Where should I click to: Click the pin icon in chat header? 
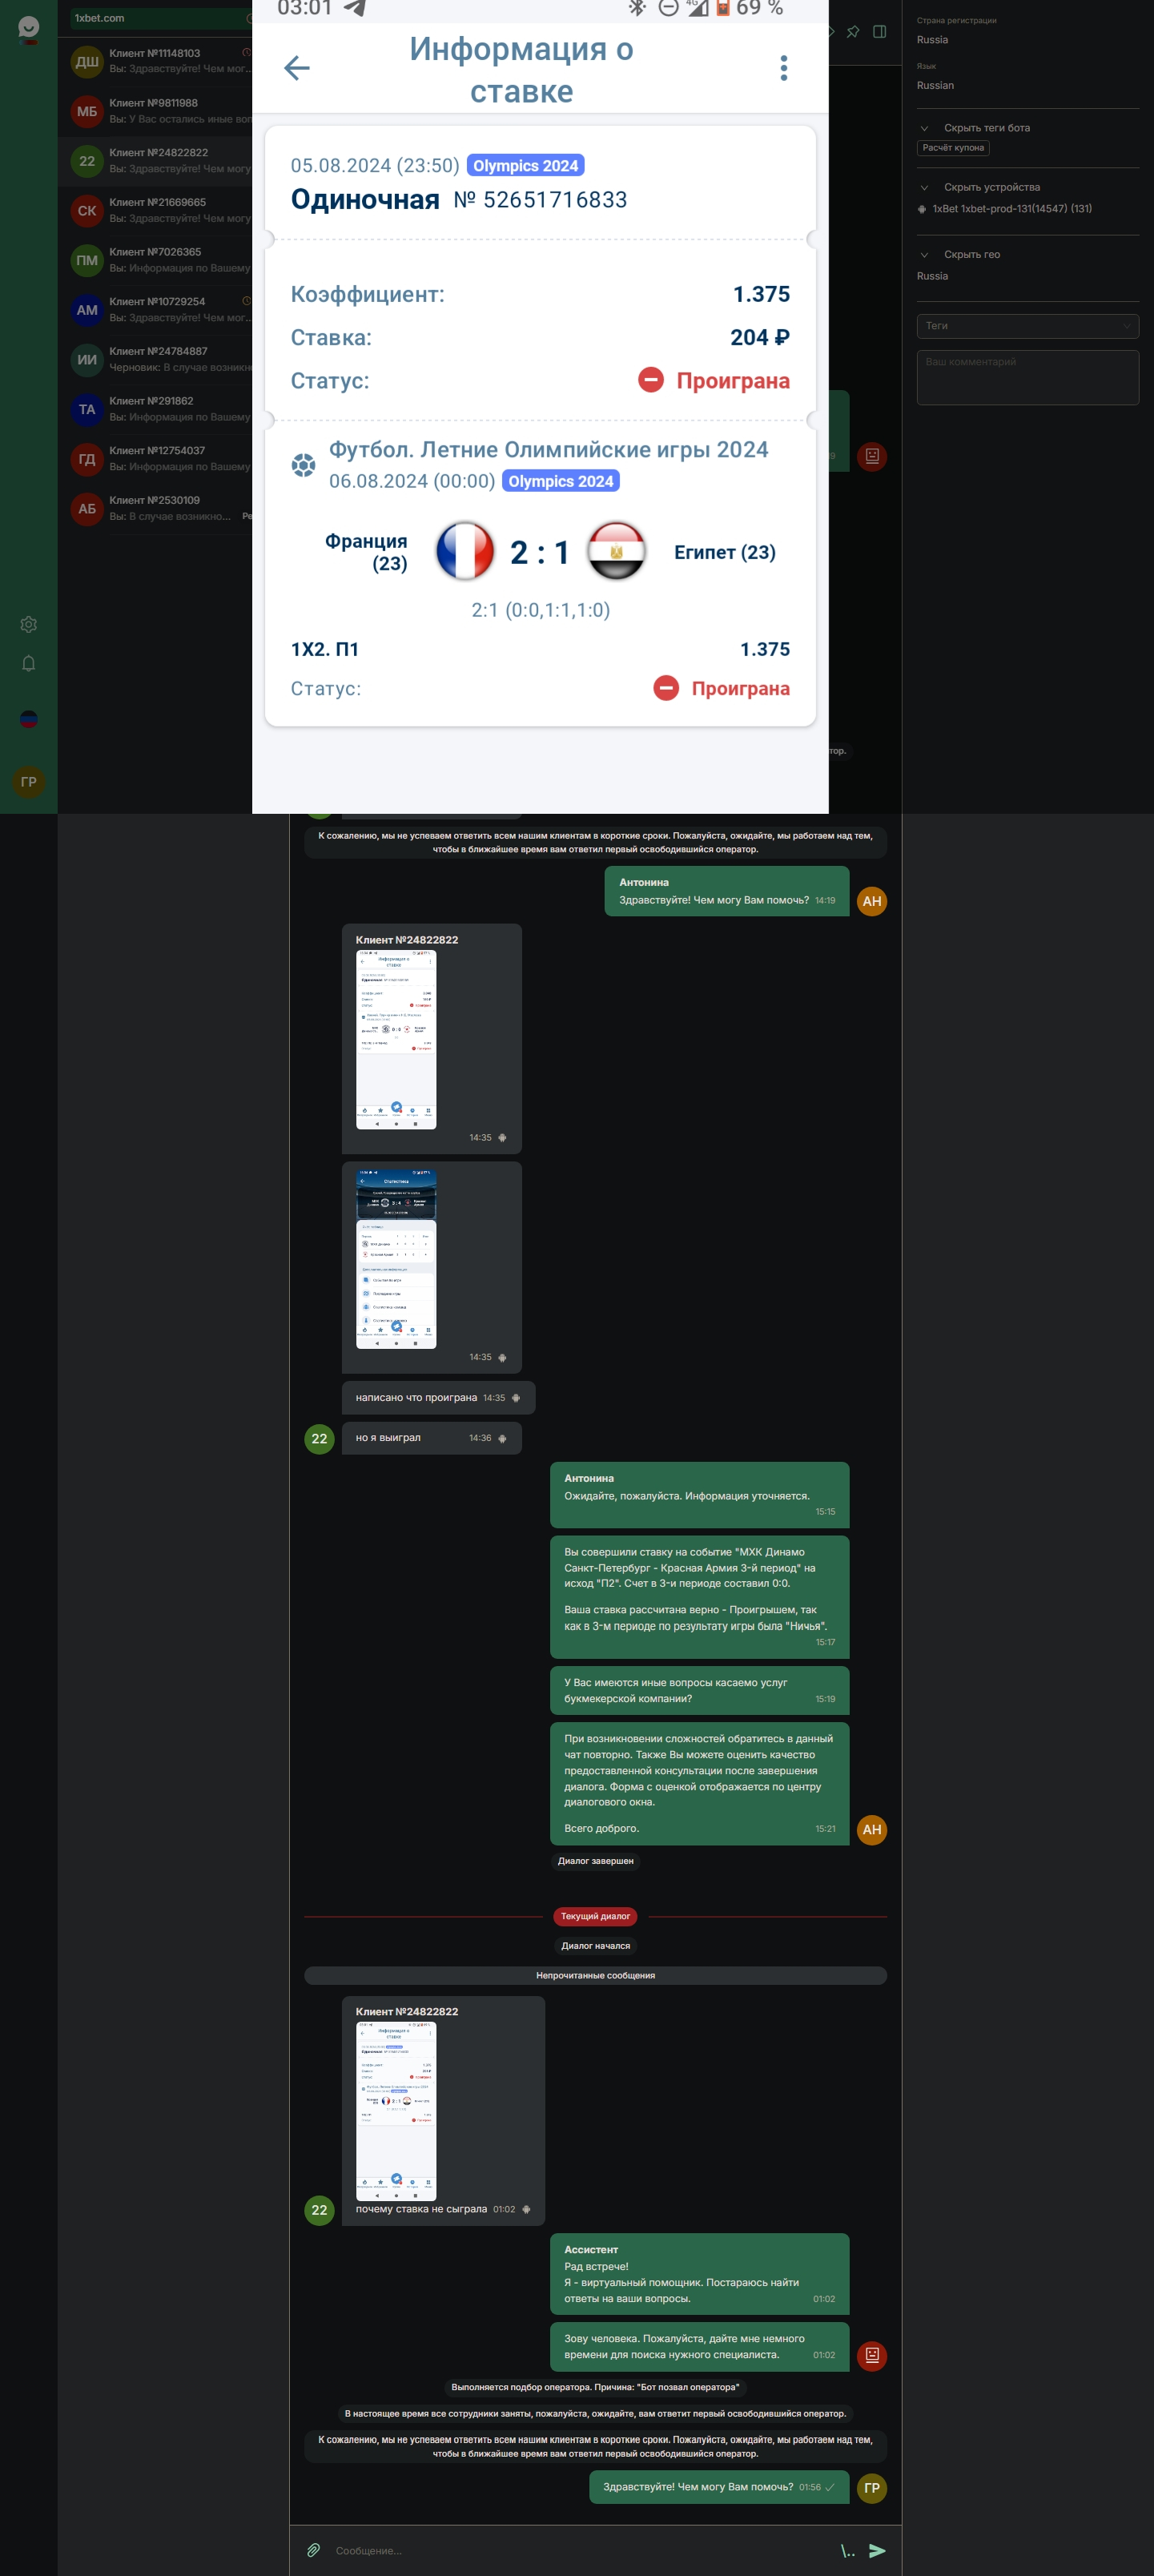(x=853, y=32)
